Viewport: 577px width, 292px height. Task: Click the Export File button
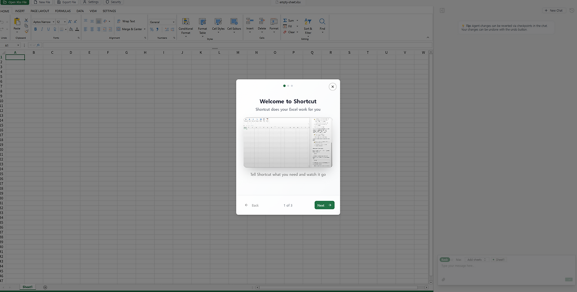tap(67, 2)
